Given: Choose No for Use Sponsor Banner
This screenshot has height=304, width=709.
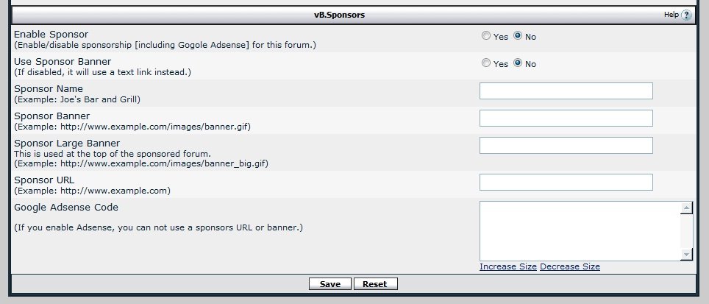Looking at the screenshot, I should coord(518,63).
